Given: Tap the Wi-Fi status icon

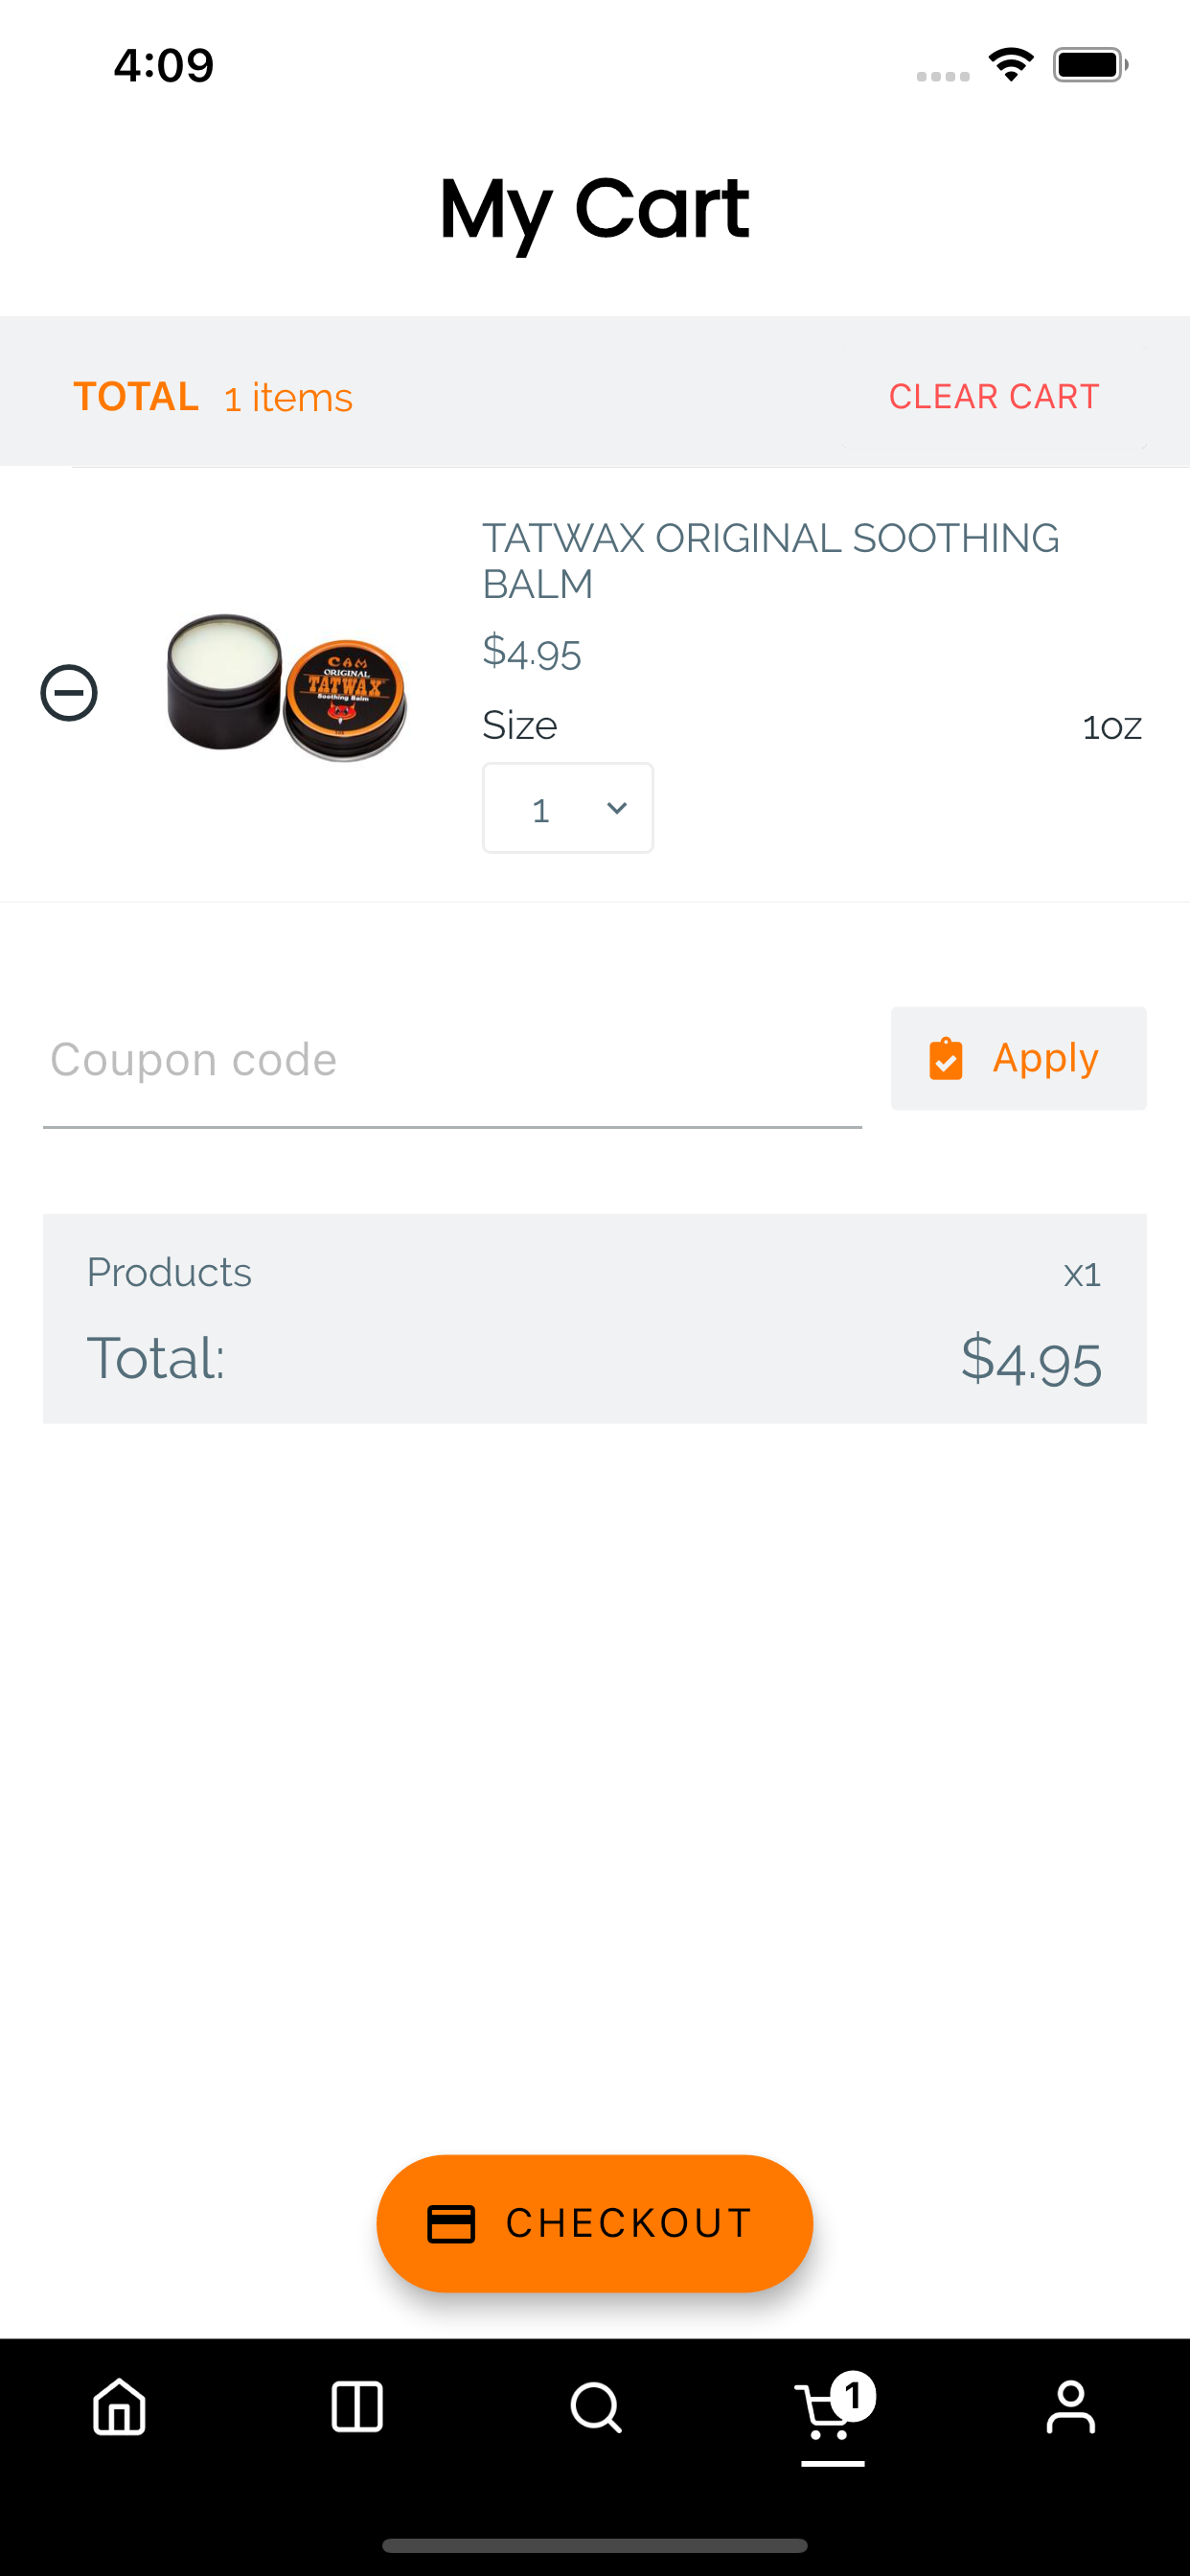Looking at the screenshot, I should [1011, 65].
